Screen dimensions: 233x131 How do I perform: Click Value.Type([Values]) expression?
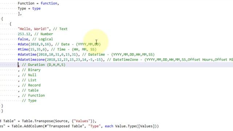(x=137, y=126)
